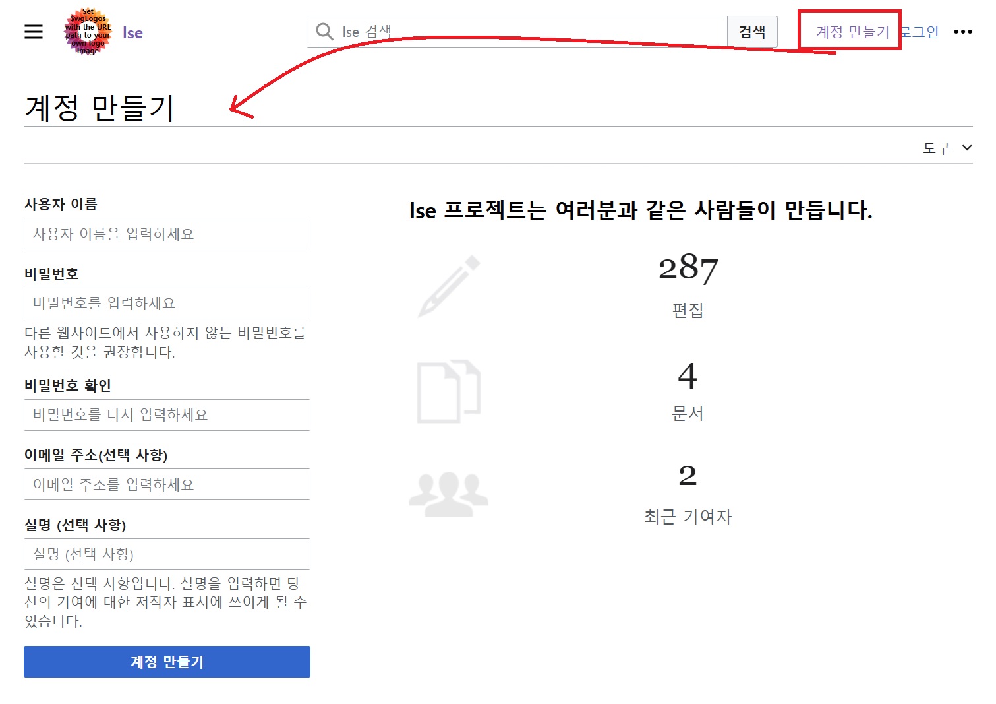Image resolution: width=996 pixels, height=704 pixels.
Task: Expand the 도구 dropdown menu
Action: tap(937, 148)
